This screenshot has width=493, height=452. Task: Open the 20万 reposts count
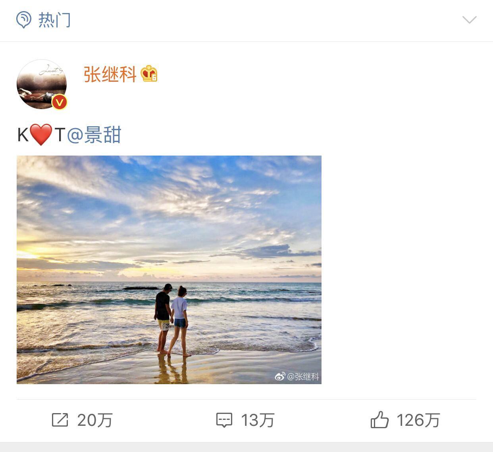(95, 420)
